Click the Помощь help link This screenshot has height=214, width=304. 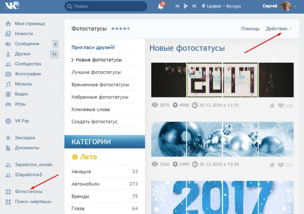(250, 29)
